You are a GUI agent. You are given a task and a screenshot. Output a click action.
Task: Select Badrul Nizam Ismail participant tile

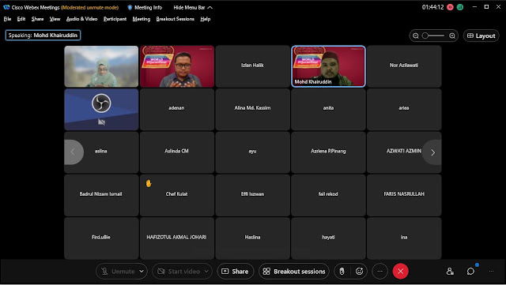[101, 195]
